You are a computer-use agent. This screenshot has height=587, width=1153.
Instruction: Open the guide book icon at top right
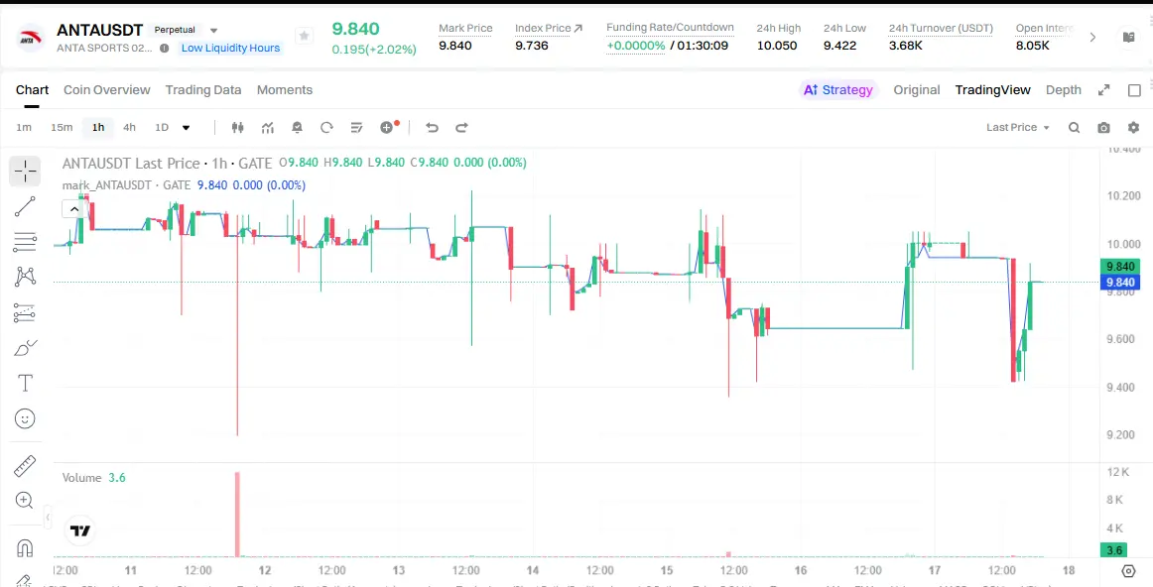(x=1129, y=37)
